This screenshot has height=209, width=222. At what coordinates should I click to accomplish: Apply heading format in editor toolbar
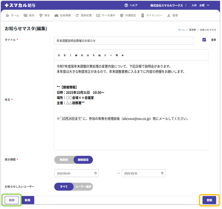[x=59, y=55]
